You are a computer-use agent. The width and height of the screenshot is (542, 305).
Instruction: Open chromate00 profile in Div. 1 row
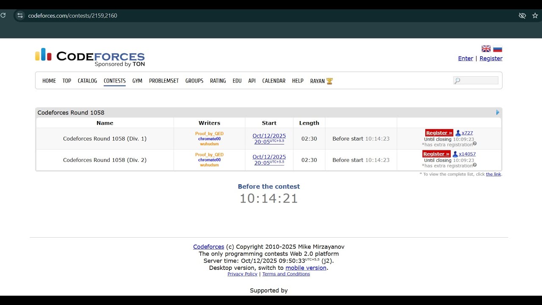tap(209, 139)
